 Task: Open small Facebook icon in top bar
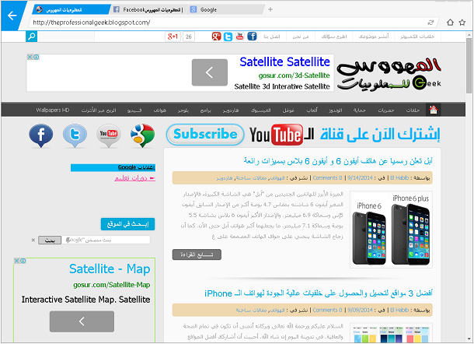(252, 37)
